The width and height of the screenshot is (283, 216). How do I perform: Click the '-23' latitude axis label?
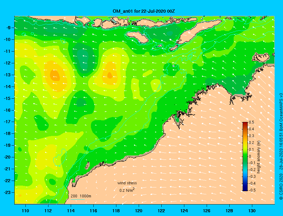click(7, 192)
